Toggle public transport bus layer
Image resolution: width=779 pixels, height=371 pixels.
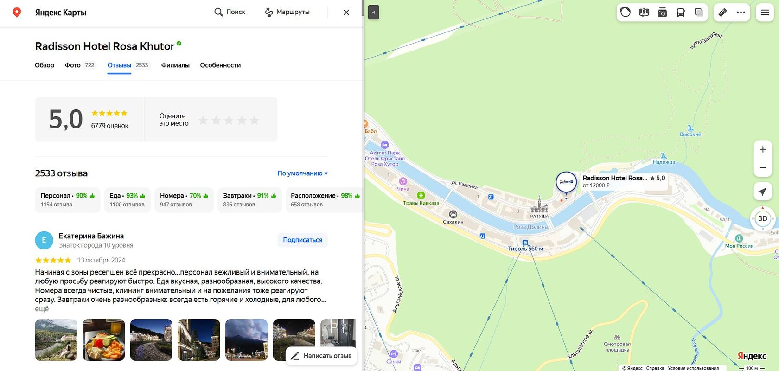click(x=681, y=12)
